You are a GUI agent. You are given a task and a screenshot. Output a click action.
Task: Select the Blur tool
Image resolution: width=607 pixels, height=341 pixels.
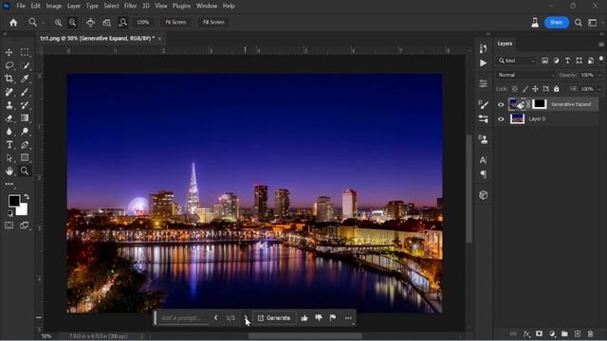pos(9,132)
